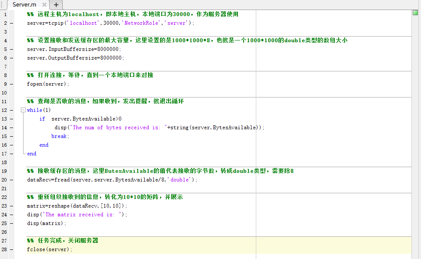Set a breakpoint on the fclose(server) line
The image size is (421, 259).
coord(12,249)
